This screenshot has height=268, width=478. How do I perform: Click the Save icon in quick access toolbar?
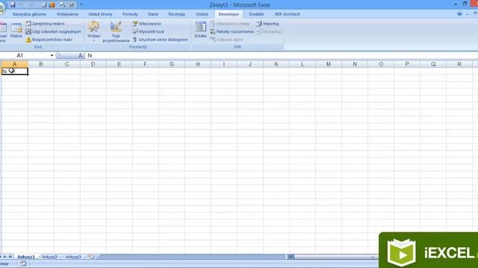coord(13,5)
